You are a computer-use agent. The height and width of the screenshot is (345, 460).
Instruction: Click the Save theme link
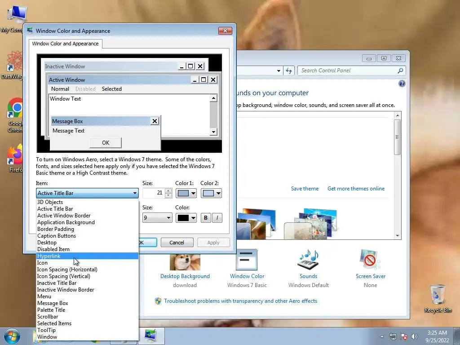pos(305,189)
